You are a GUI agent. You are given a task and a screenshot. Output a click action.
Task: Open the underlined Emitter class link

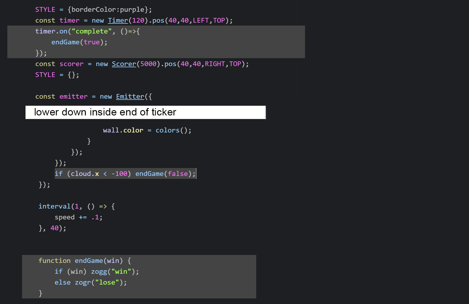pyautogui.click(x=130, y=97)
